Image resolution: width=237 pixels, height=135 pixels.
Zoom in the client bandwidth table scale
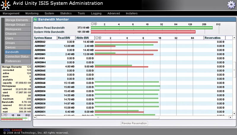point(100,38)
